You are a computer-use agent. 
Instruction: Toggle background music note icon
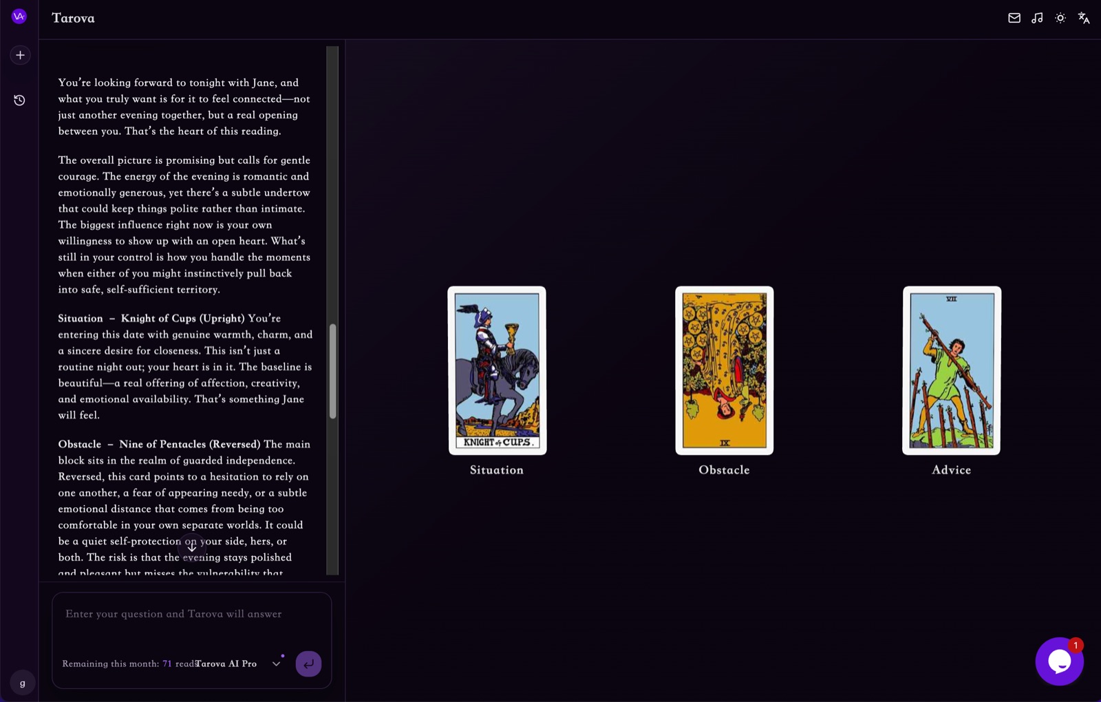pos(1037,18)
